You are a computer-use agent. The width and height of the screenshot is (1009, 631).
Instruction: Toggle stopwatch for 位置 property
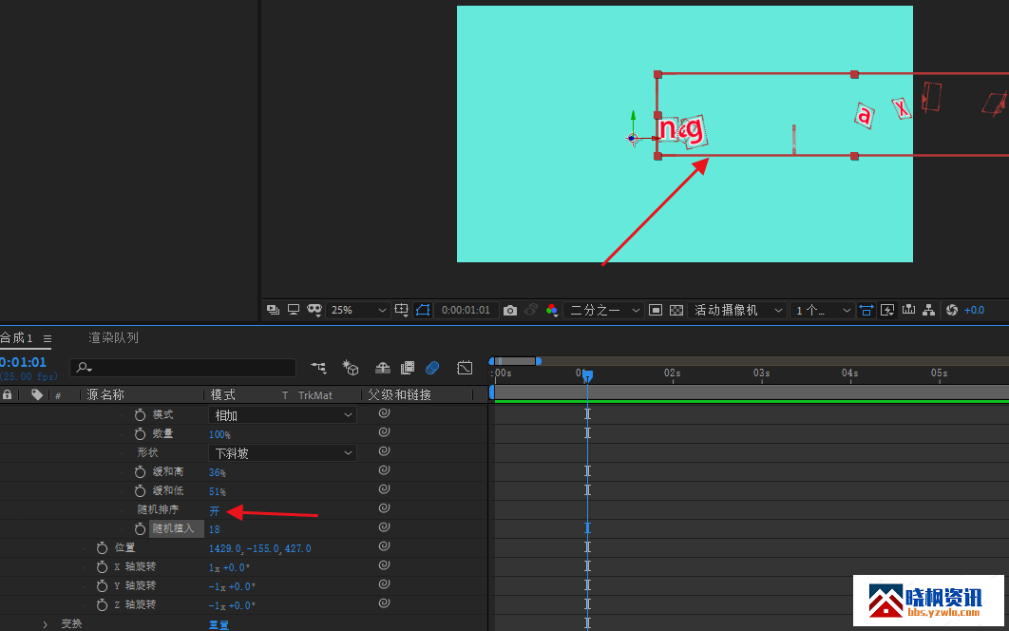click(x=102, y=548)
